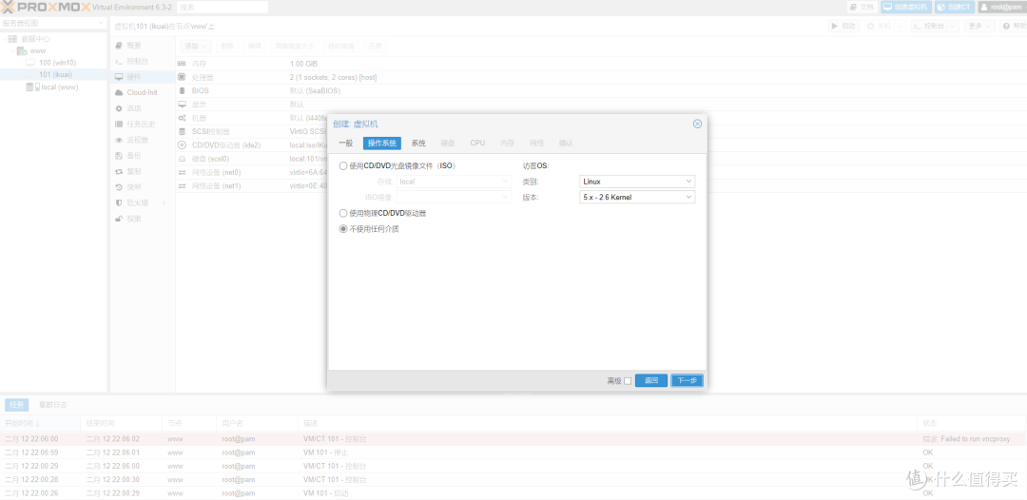Image resolution: width=1027 pixels, height=500 pixels.
Task: Click the firewall shield icon in sidebar
Action: point(119,202)
